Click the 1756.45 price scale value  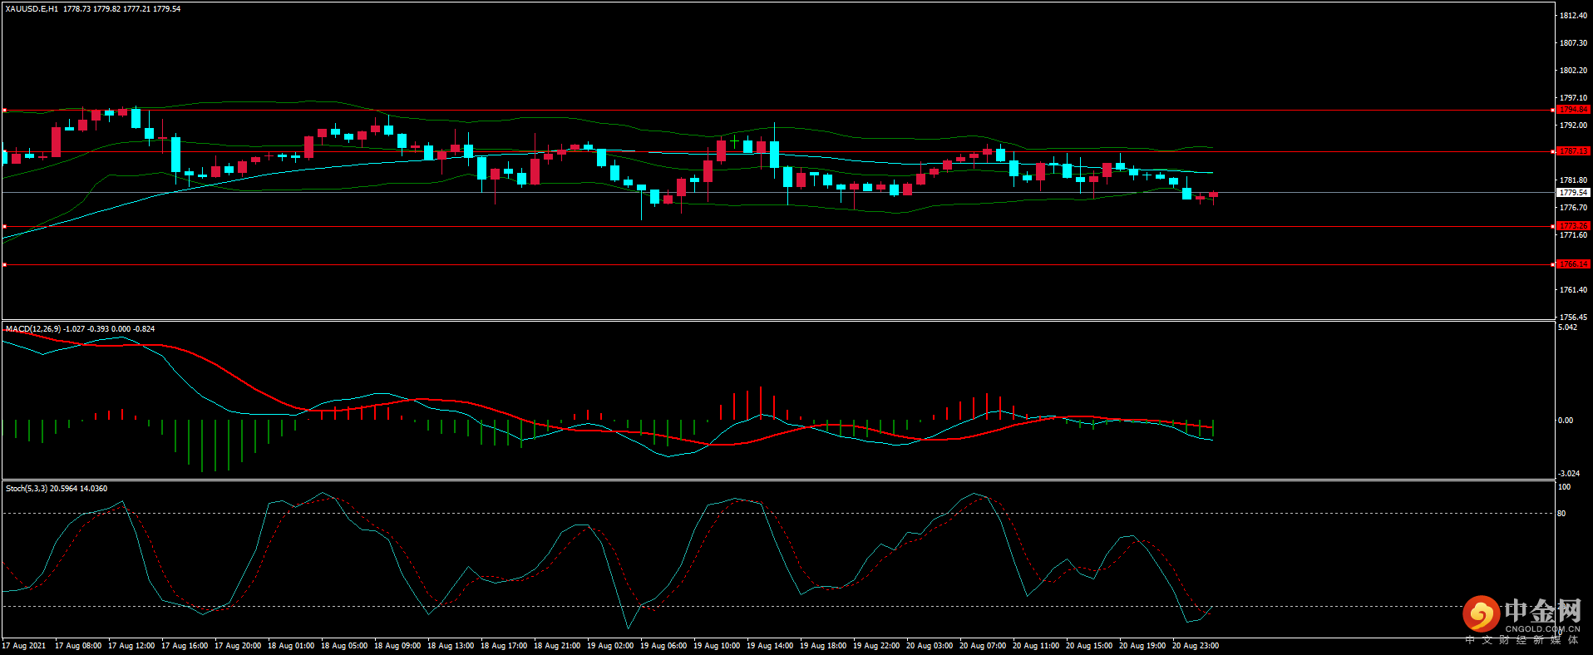tap(1573, 318)
